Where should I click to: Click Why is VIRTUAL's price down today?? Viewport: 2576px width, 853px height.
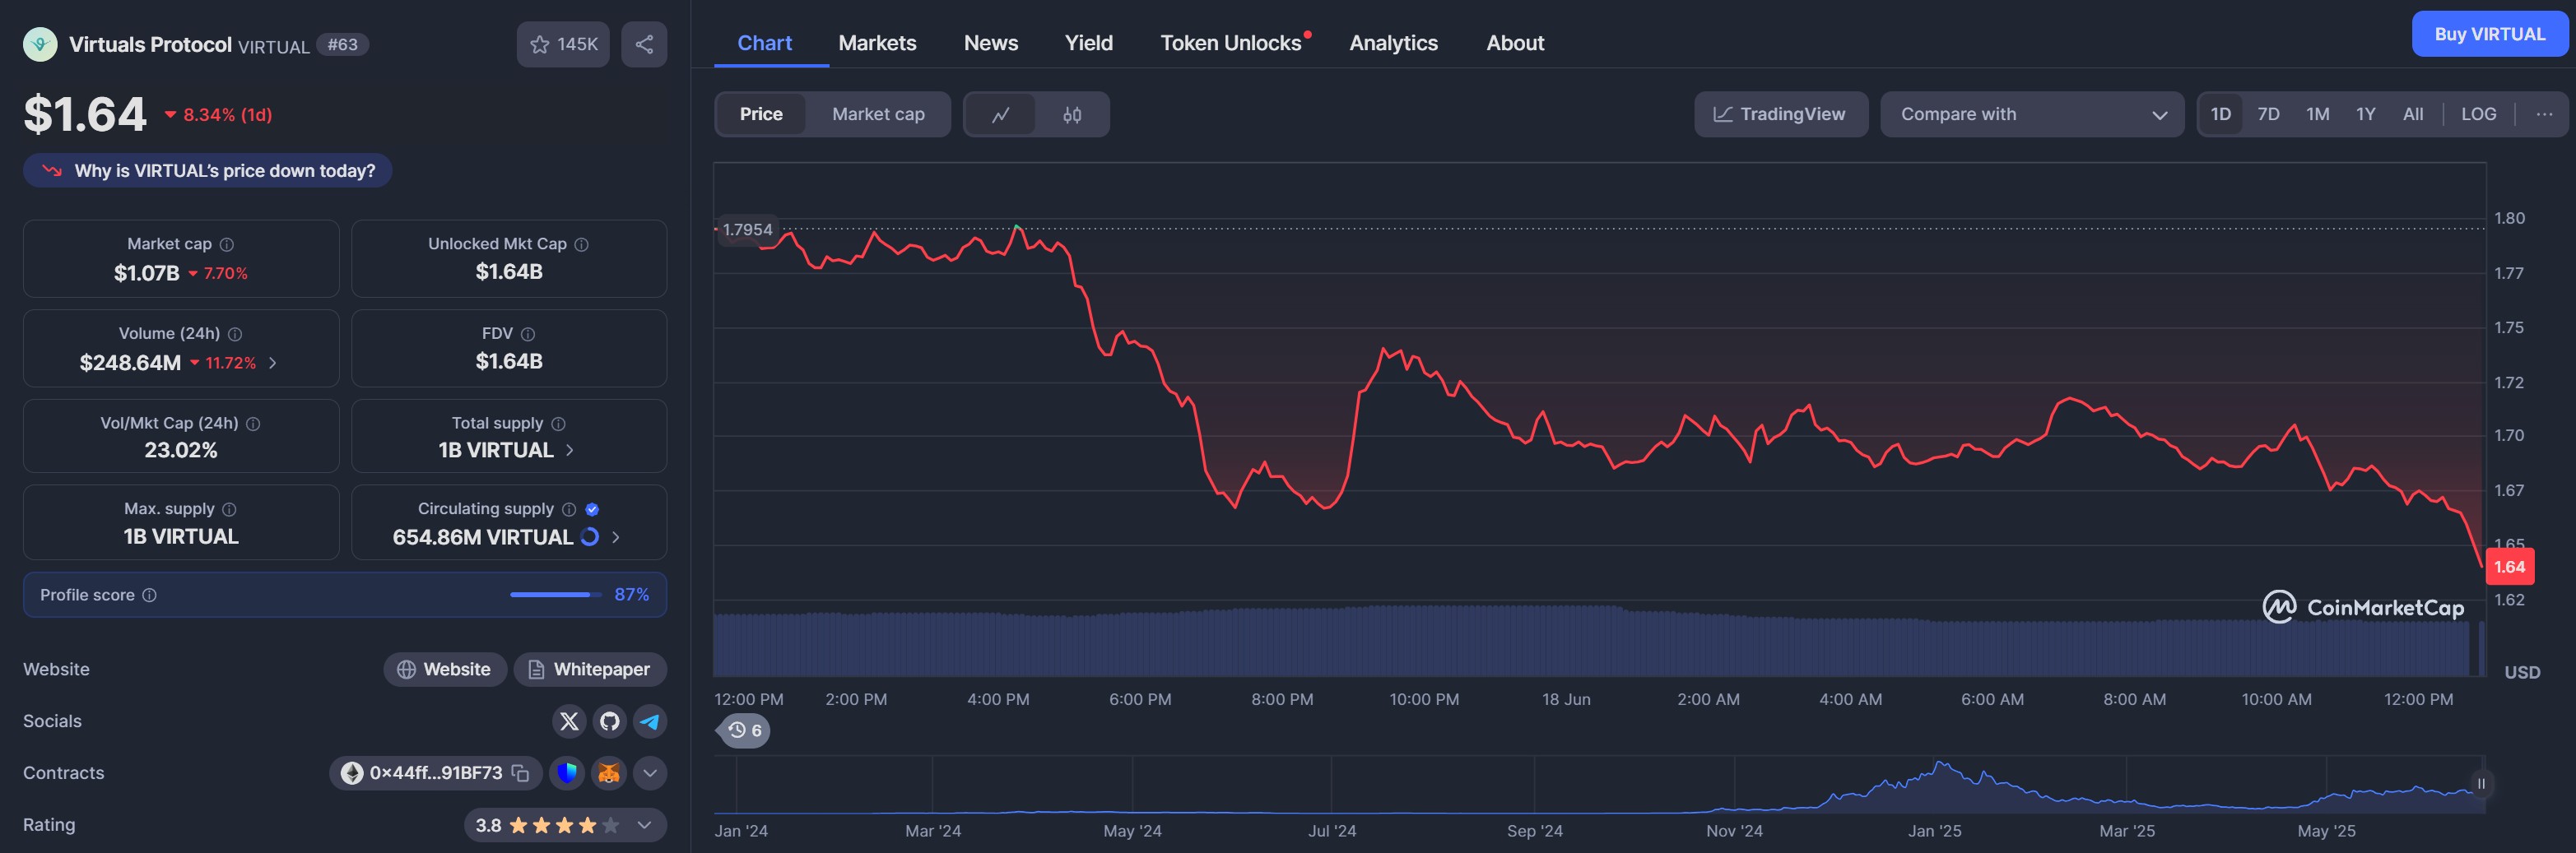tap(207, 171)
